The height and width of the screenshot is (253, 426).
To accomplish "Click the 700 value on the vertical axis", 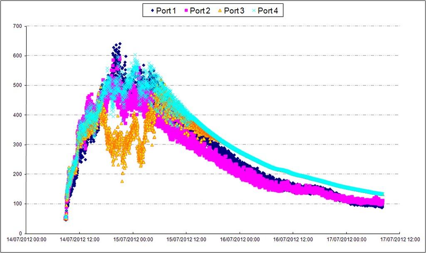I will point(18,26).
